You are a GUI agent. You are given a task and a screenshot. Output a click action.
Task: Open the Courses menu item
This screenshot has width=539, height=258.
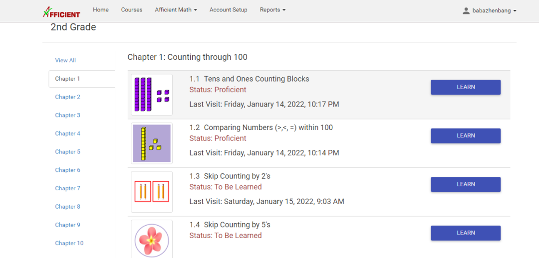tap(132, 9)
